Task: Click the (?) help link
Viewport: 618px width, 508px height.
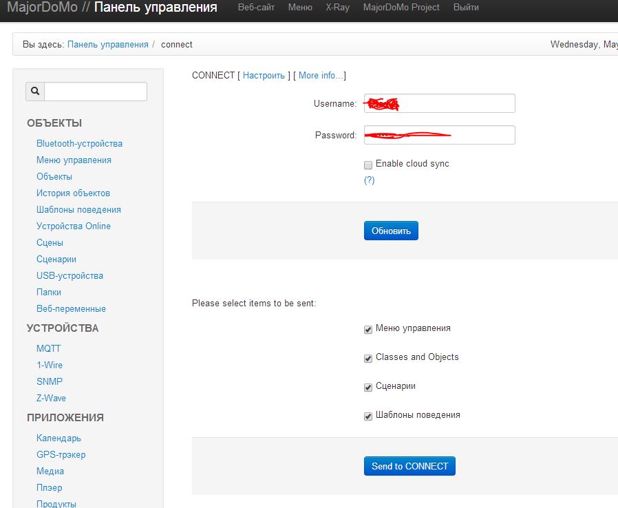Action: [x=369, y=180]
